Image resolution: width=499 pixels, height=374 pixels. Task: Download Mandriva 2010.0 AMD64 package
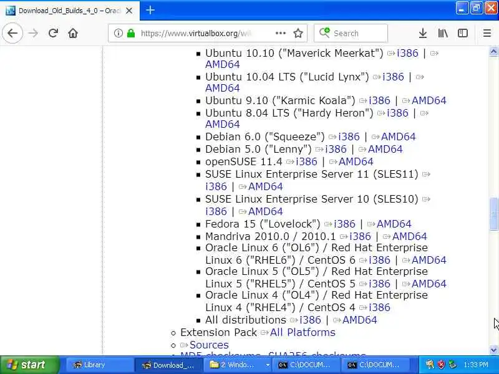coord(410,236)
